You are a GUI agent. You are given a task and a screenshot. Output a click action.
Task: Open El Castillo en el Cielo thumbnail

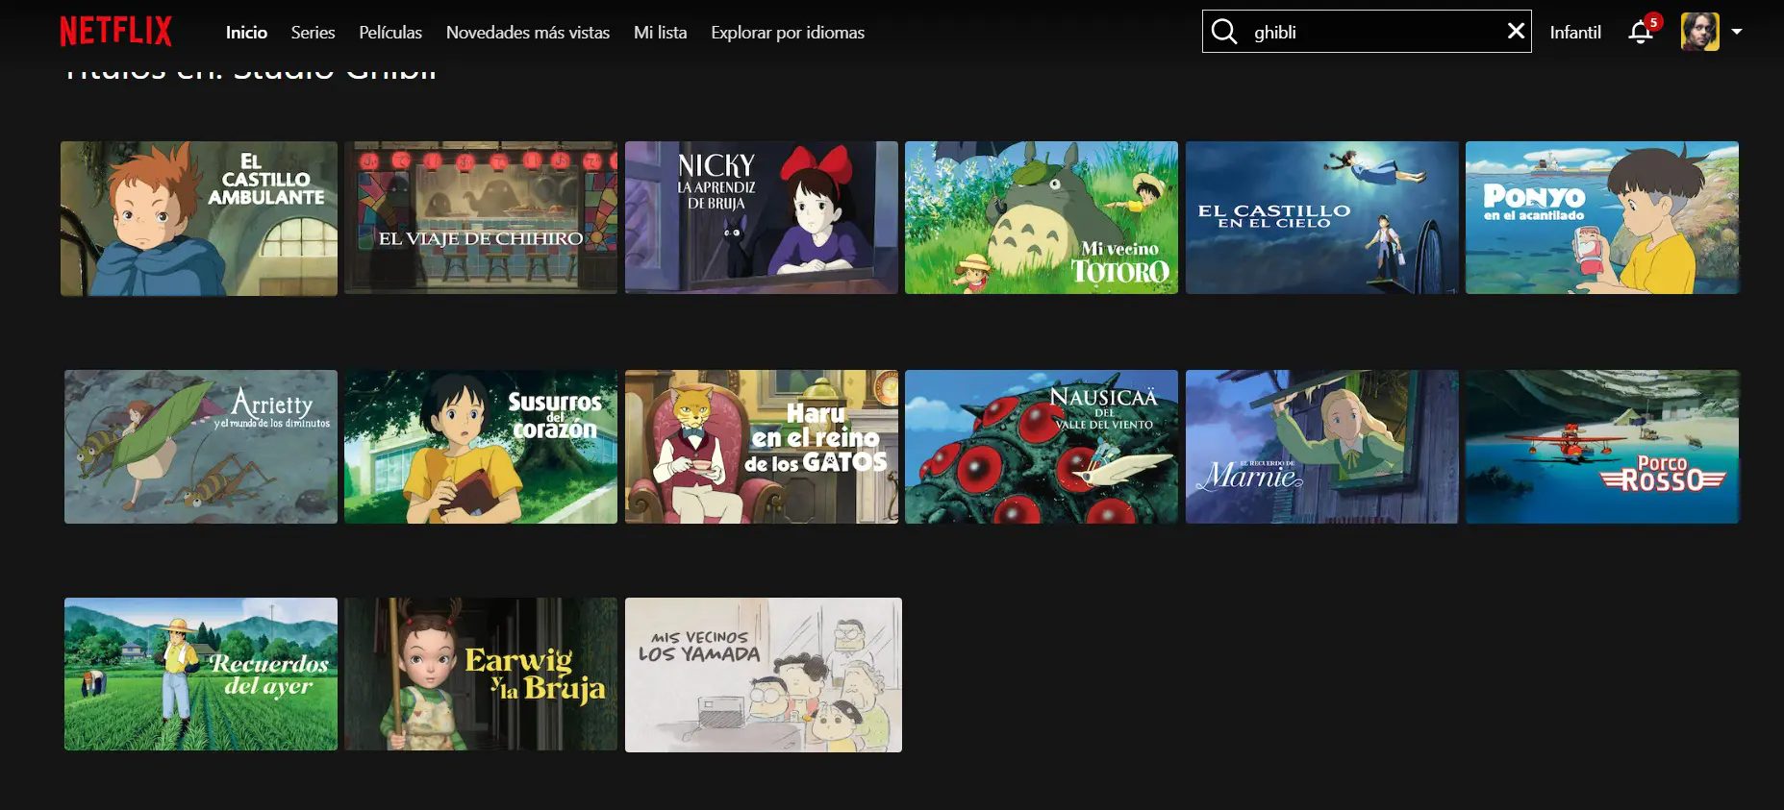point(1322,217)
